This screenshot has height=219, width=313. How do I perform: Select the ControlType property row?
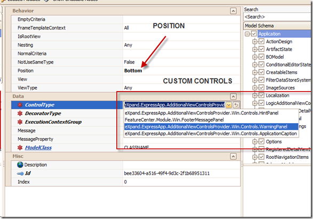tap(67, 105)
